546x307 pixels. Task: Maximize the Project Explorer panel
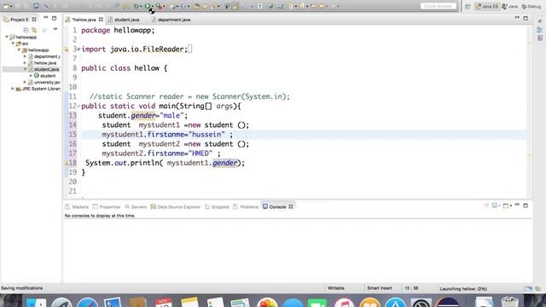click(54, 18)
